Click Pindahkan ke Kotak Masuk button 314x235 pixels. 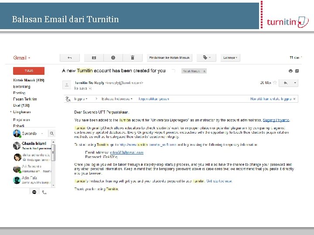click(x=169, y=58)
